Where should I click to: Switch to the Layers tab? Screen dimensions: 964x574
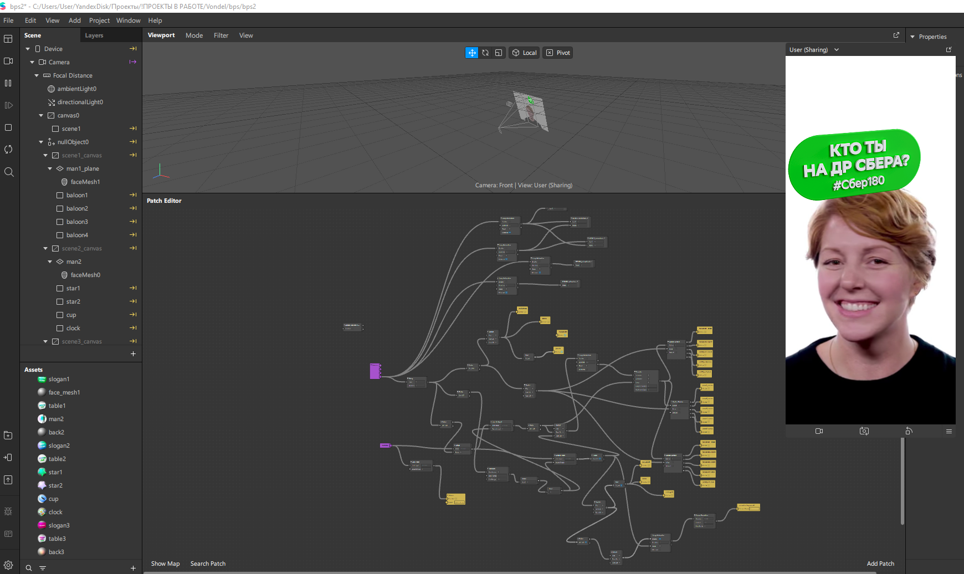(x=94, y=35)
